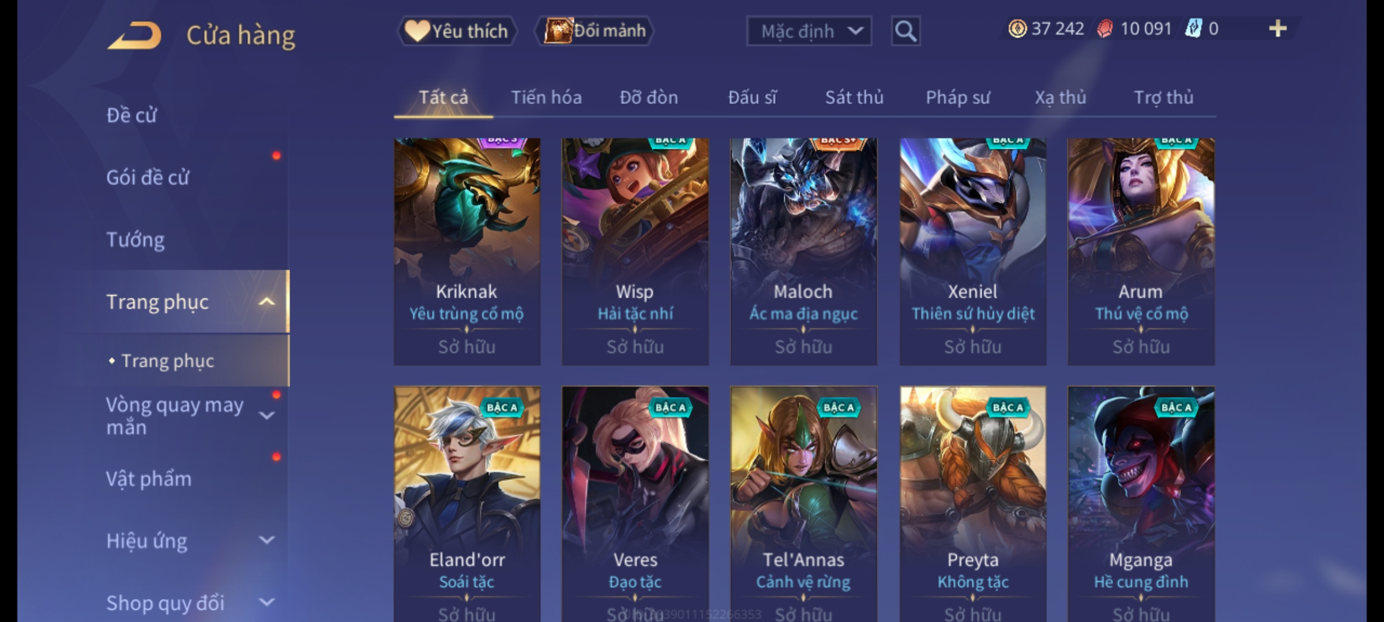Open Yêu thích heart favorites
This screenshot has width=1384, height=622.
coord(457,31)
